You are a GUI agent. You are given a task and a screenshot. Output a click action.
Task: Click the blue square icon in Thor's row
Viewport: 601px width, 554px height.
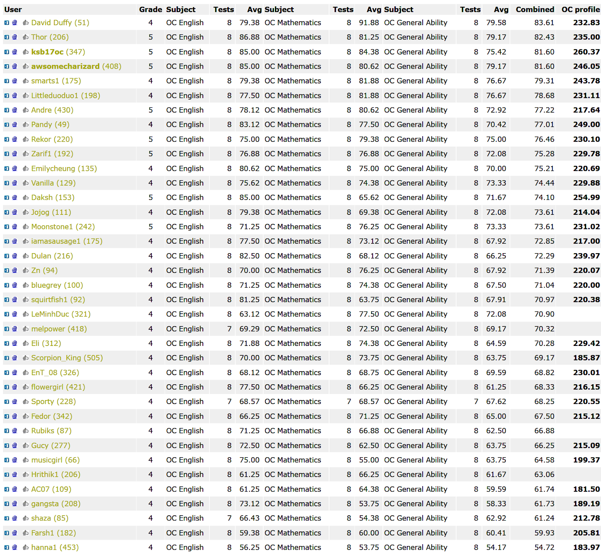click(x=7, y=37)
